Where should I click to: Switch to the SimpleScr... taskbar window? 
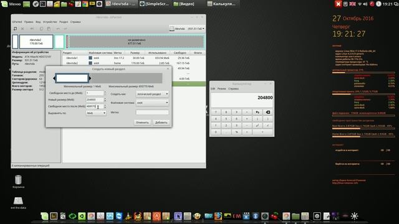[x=155, y=4]
